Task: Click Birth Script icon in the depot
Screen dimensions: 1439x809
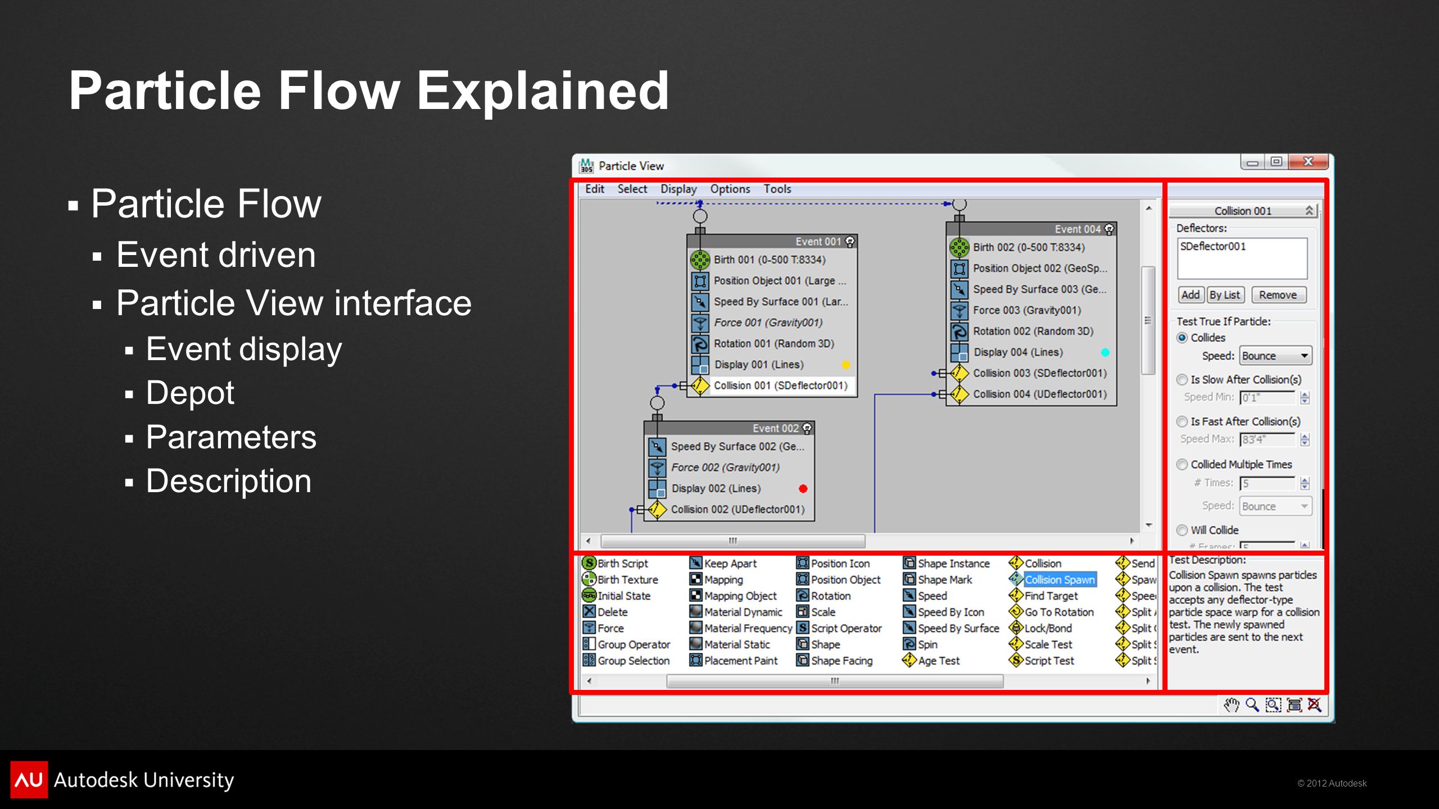Action: tap(589, 563)
